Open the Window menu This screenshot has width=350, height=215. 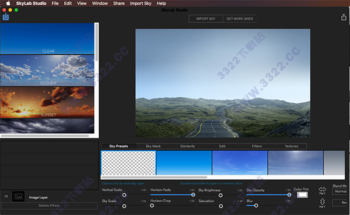click(x=100, y=3)
